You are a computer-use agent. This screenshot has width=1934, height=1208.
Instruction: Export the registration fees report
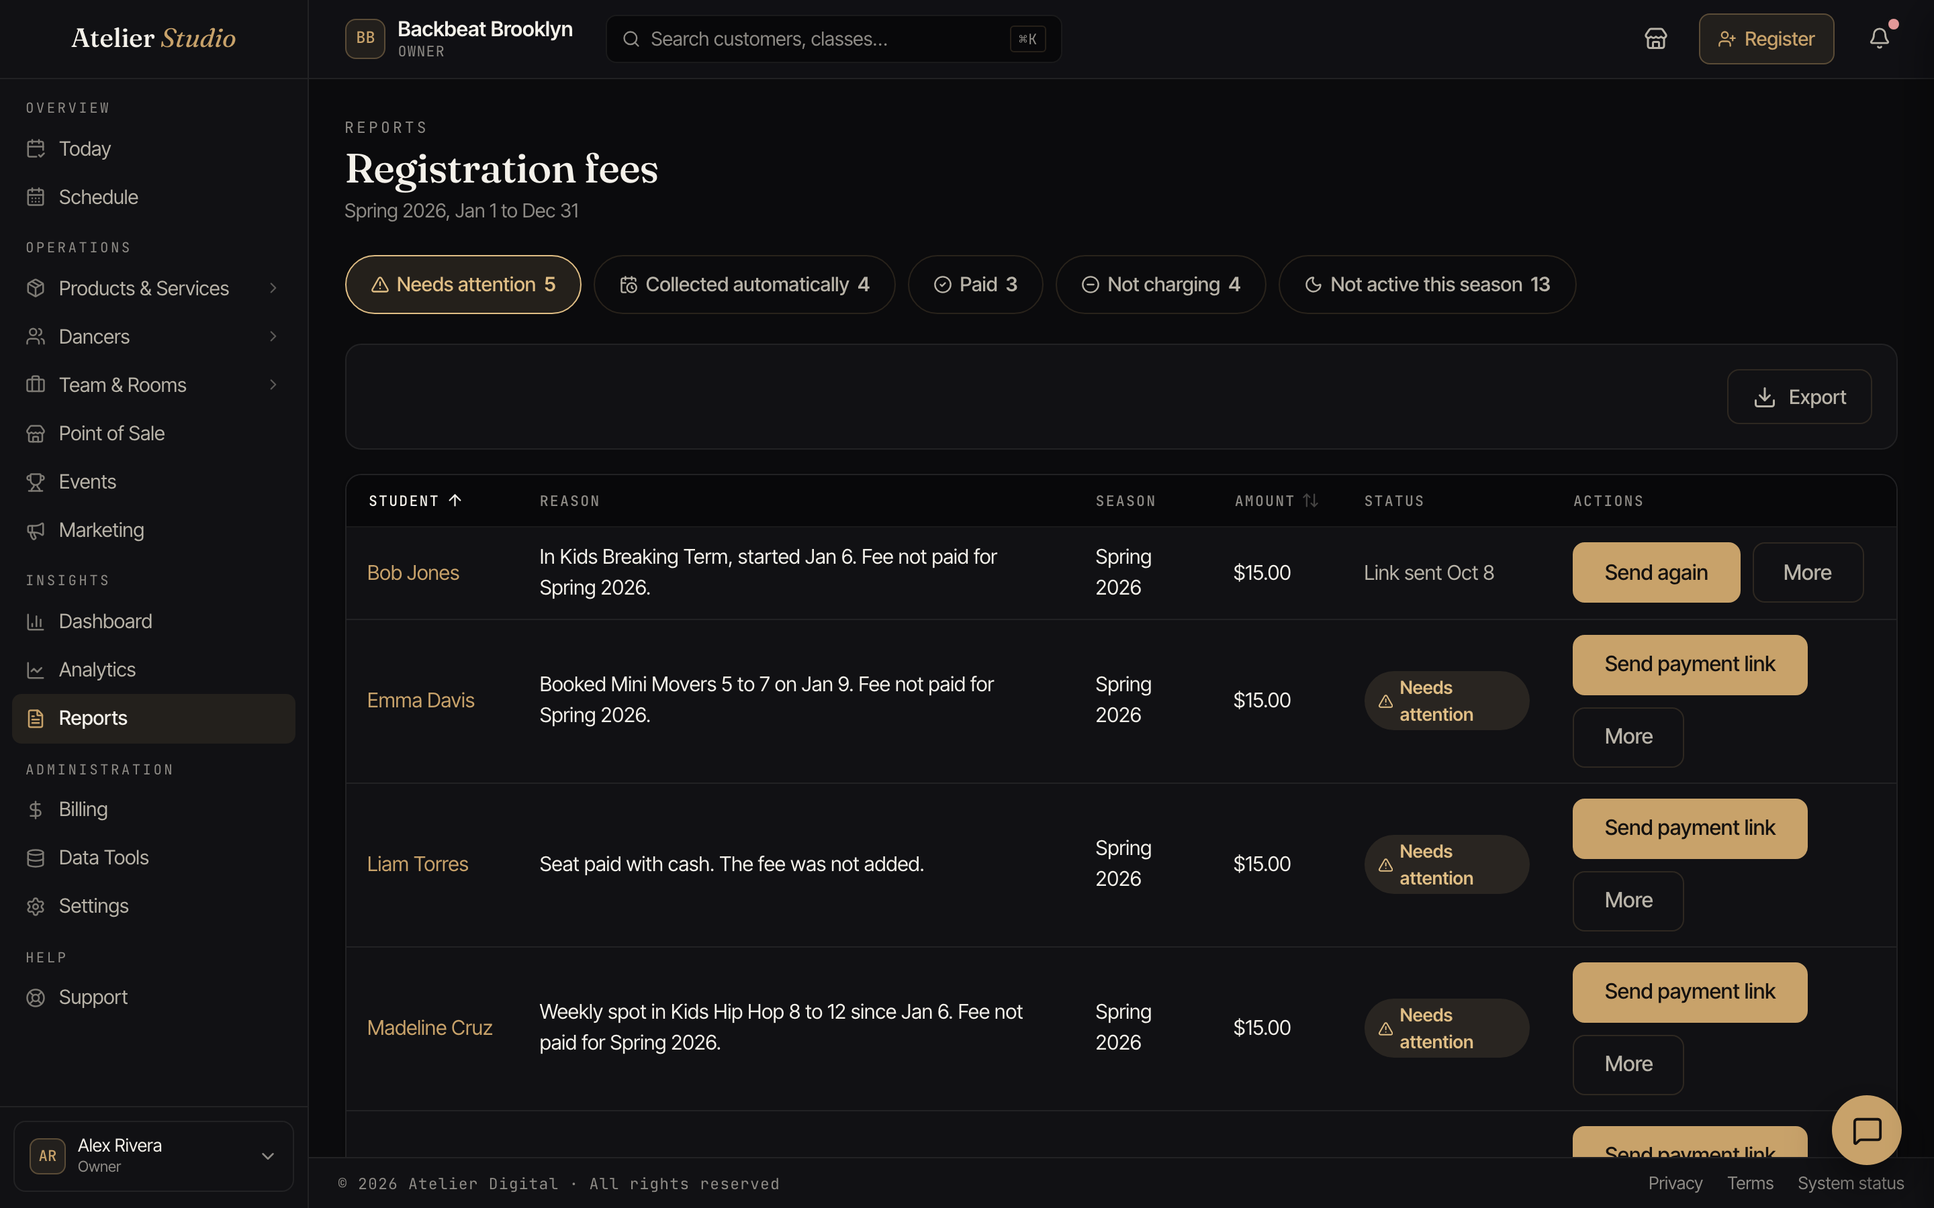(1799, 397)
